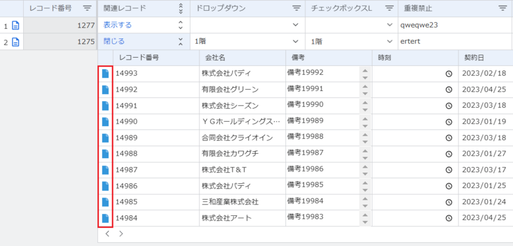Open filter menu for ドロップダウン column
513x246 pixels.
[x=296, y=8]
